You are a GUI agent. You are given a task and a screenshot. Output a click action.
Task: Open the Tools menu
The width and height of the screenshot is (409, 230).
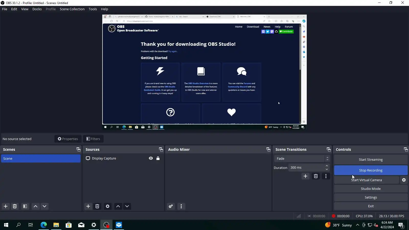tap(93, 9)
